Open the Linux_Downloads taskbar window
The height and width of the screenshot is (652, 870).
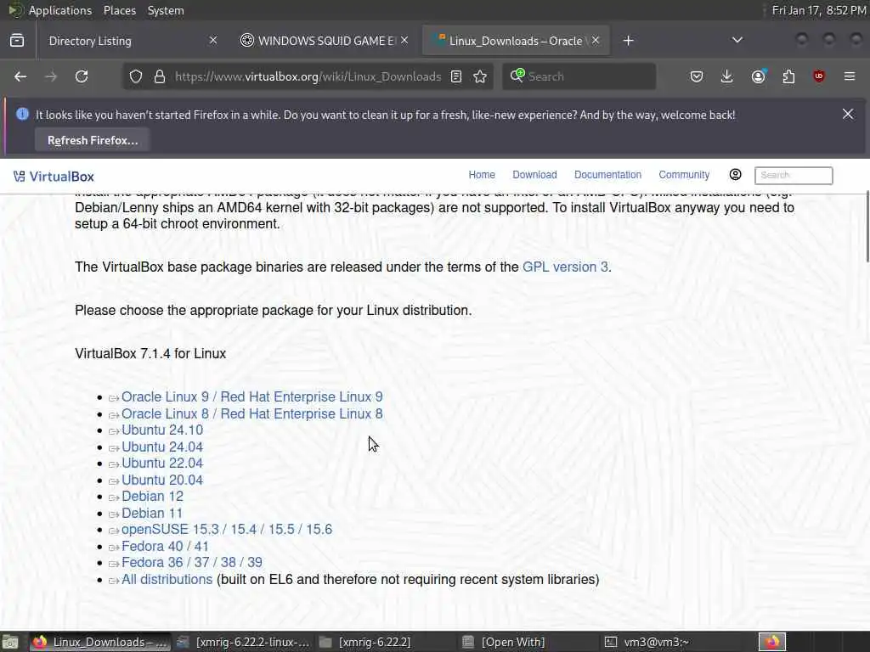[x=100, y=642]
